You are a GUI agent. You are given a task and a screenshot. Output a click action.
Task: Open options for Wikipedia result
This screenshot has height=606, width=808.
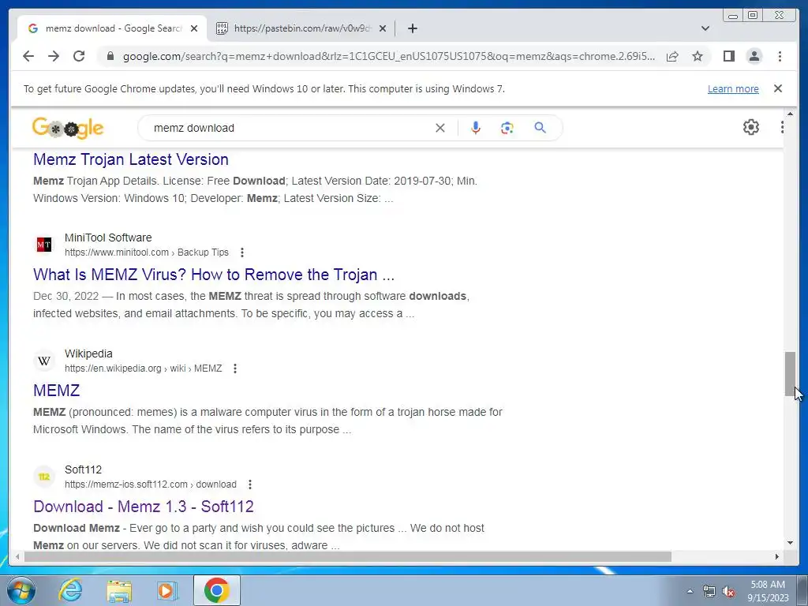coord(235,368)
